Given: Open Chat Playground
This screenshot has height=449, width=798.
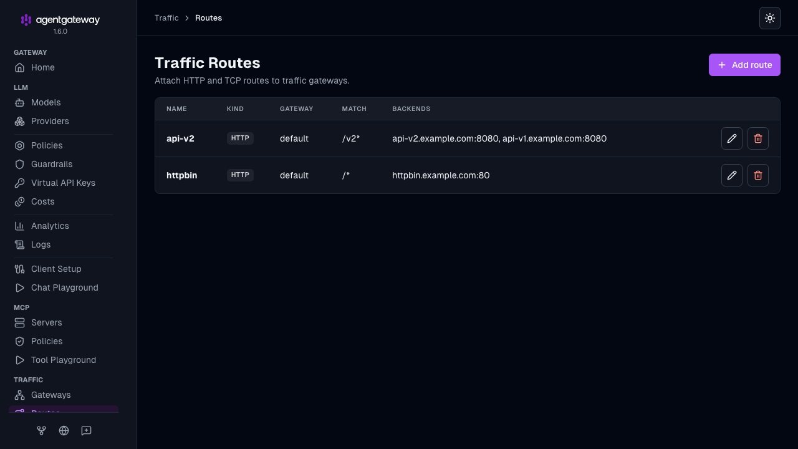Looking at the screenshot, I should 64,287.
